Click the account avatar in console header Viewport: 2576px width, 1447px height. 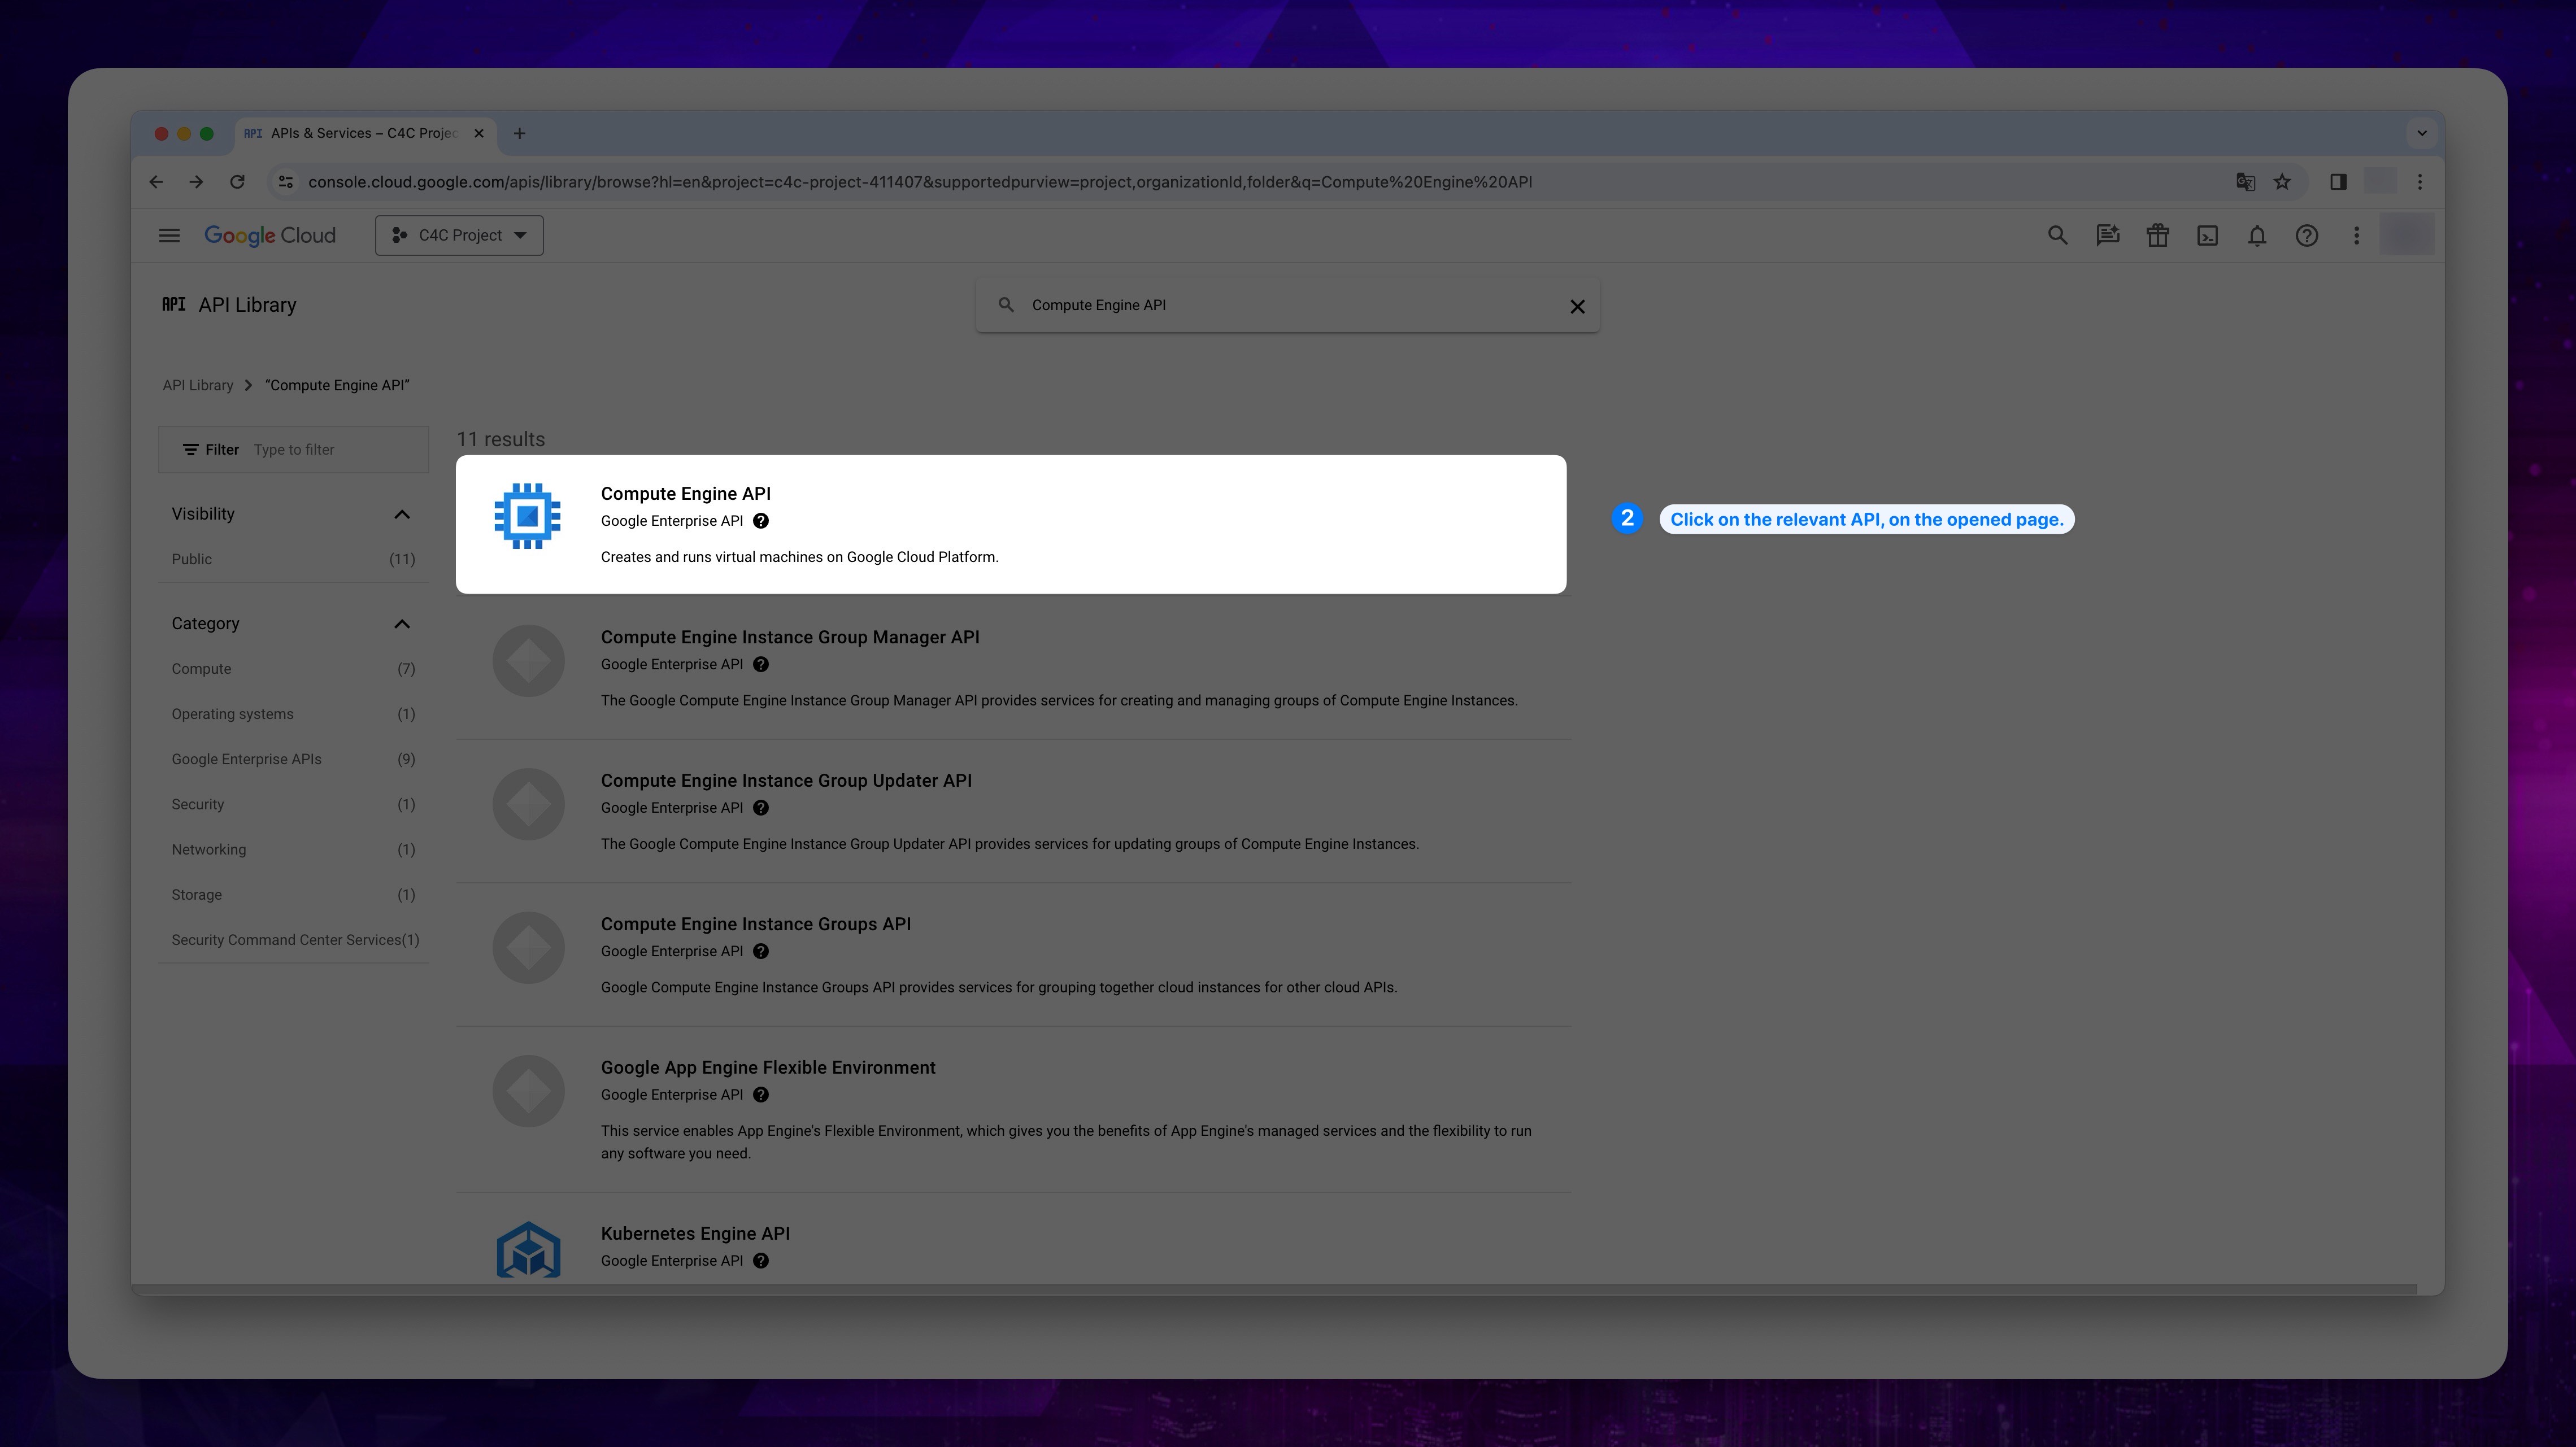(x=2407, y=235)
